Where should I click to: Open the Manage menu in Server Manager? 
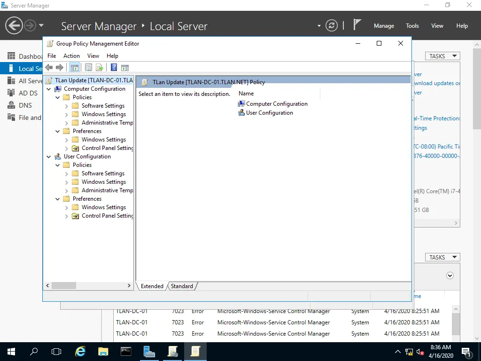(384, 26)
